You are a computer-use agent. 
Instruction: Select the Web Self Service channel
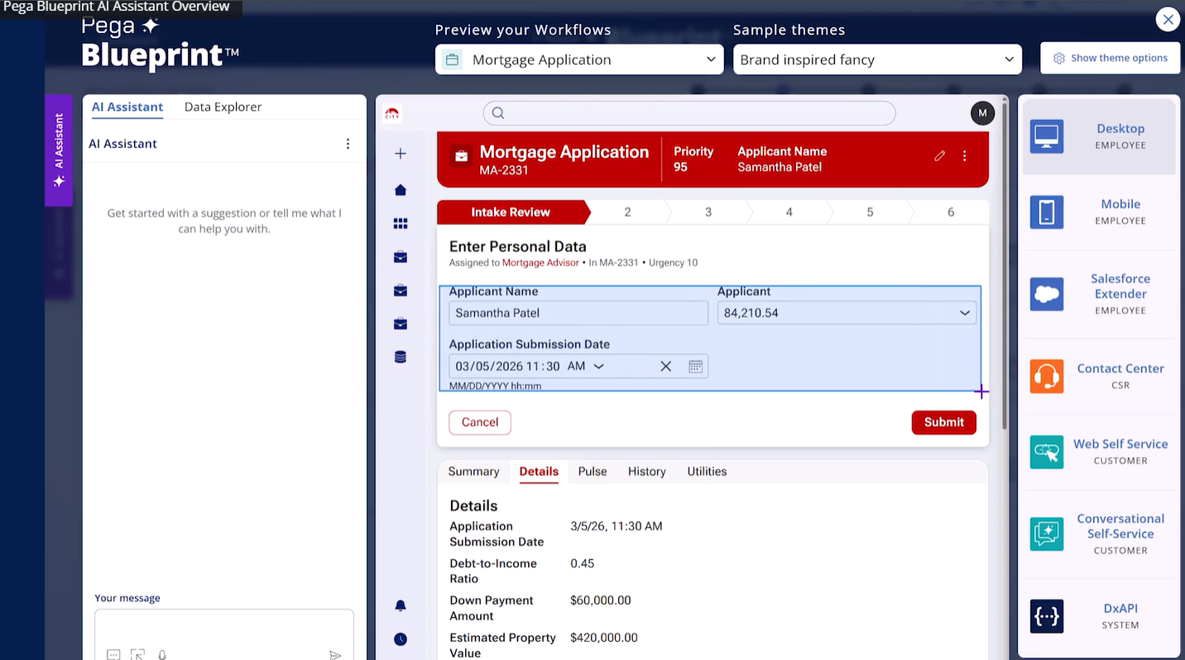click(x=1098, y=452)
